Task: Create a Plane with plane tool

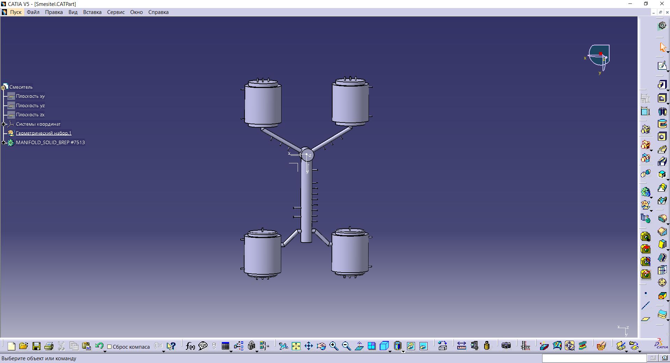Action: (646, 319)
